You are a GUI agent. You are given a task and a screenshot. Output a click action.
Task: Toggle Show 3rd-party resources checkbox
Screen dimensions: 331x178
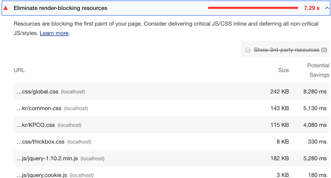(x=248, y=50)
